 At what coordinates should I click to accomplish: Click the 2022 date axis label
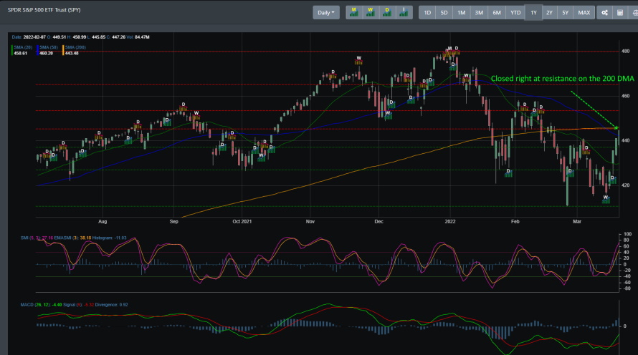coord(450,221)
